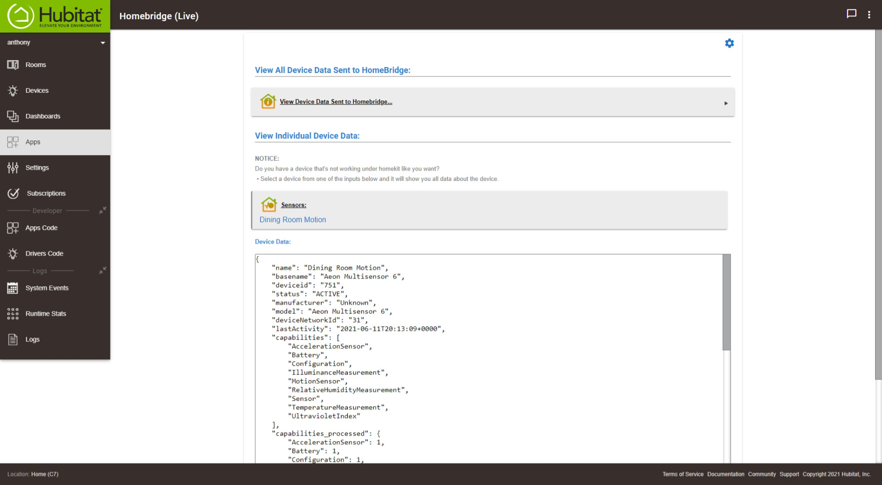Open Support footer link
This screenshot has height=485, width=882.
click(789, 474)
